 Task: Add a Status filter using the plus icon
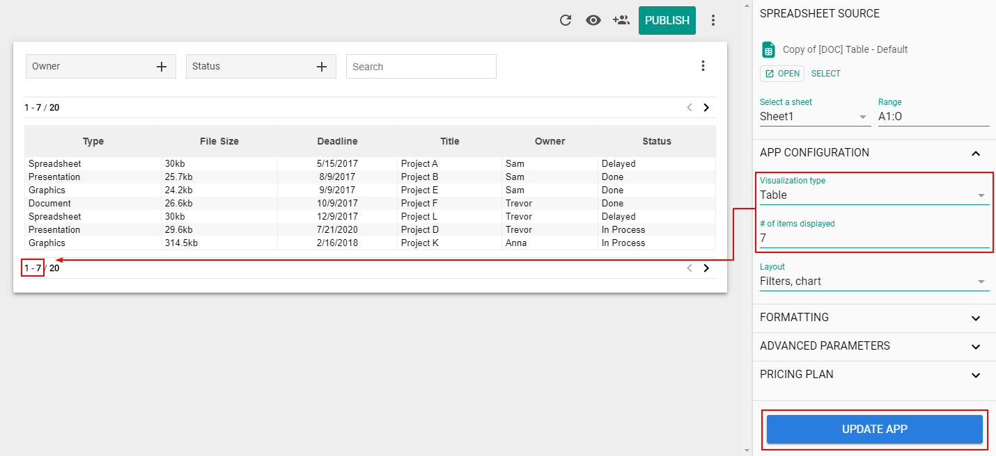tap(321, 66)
